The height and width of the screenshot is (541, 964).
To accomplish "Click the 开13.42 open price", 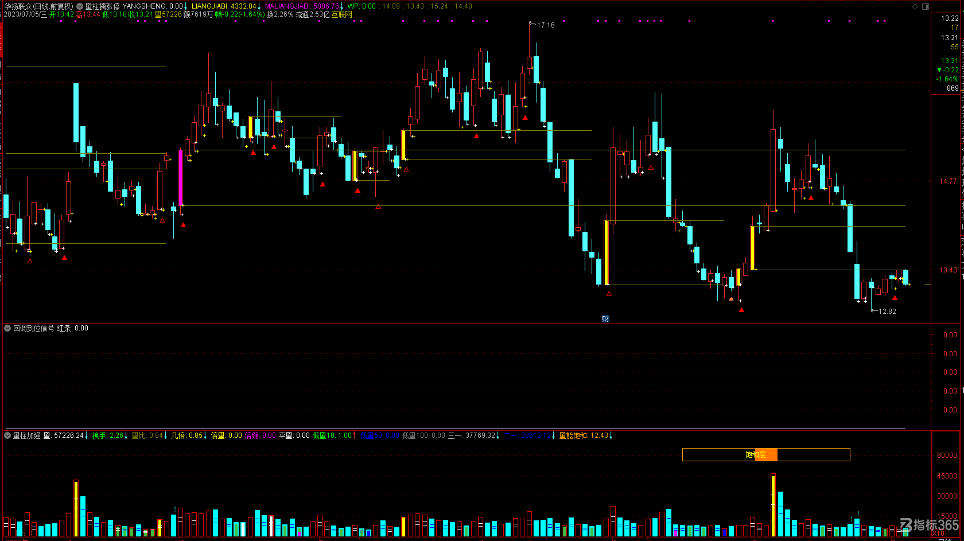I will point(61,14).
